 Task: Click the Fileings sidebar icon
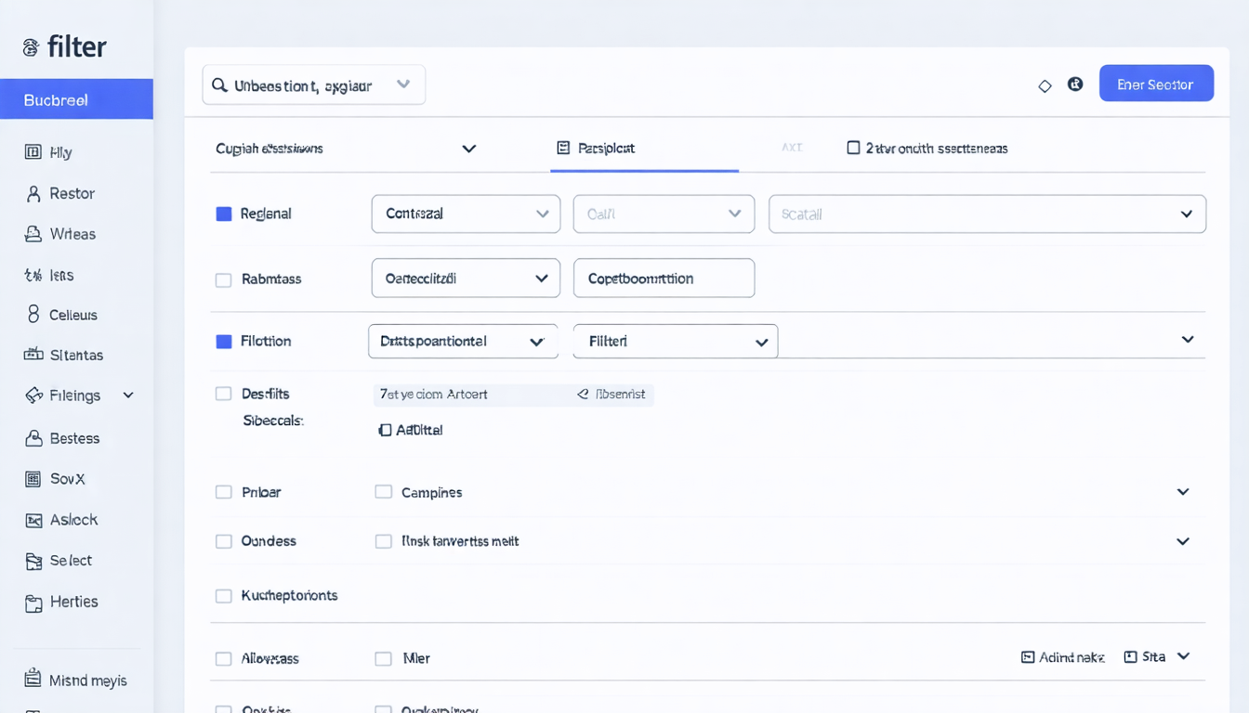coord(33,395)
